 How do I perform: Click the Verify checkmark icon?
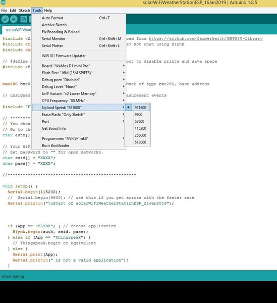point(5,19)
